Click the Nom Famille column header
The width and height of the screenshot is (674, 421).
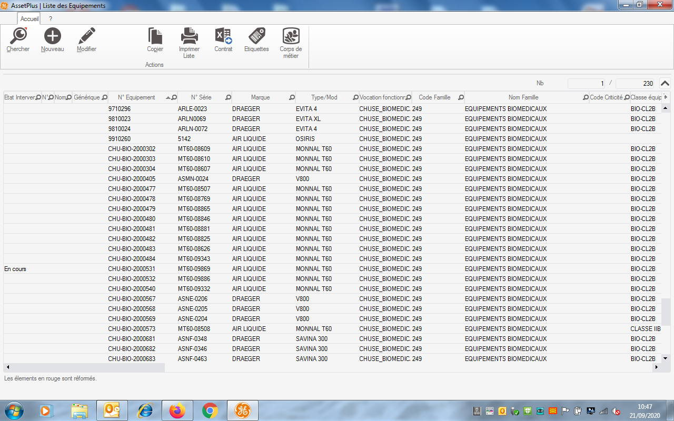(x=523, y=97)
